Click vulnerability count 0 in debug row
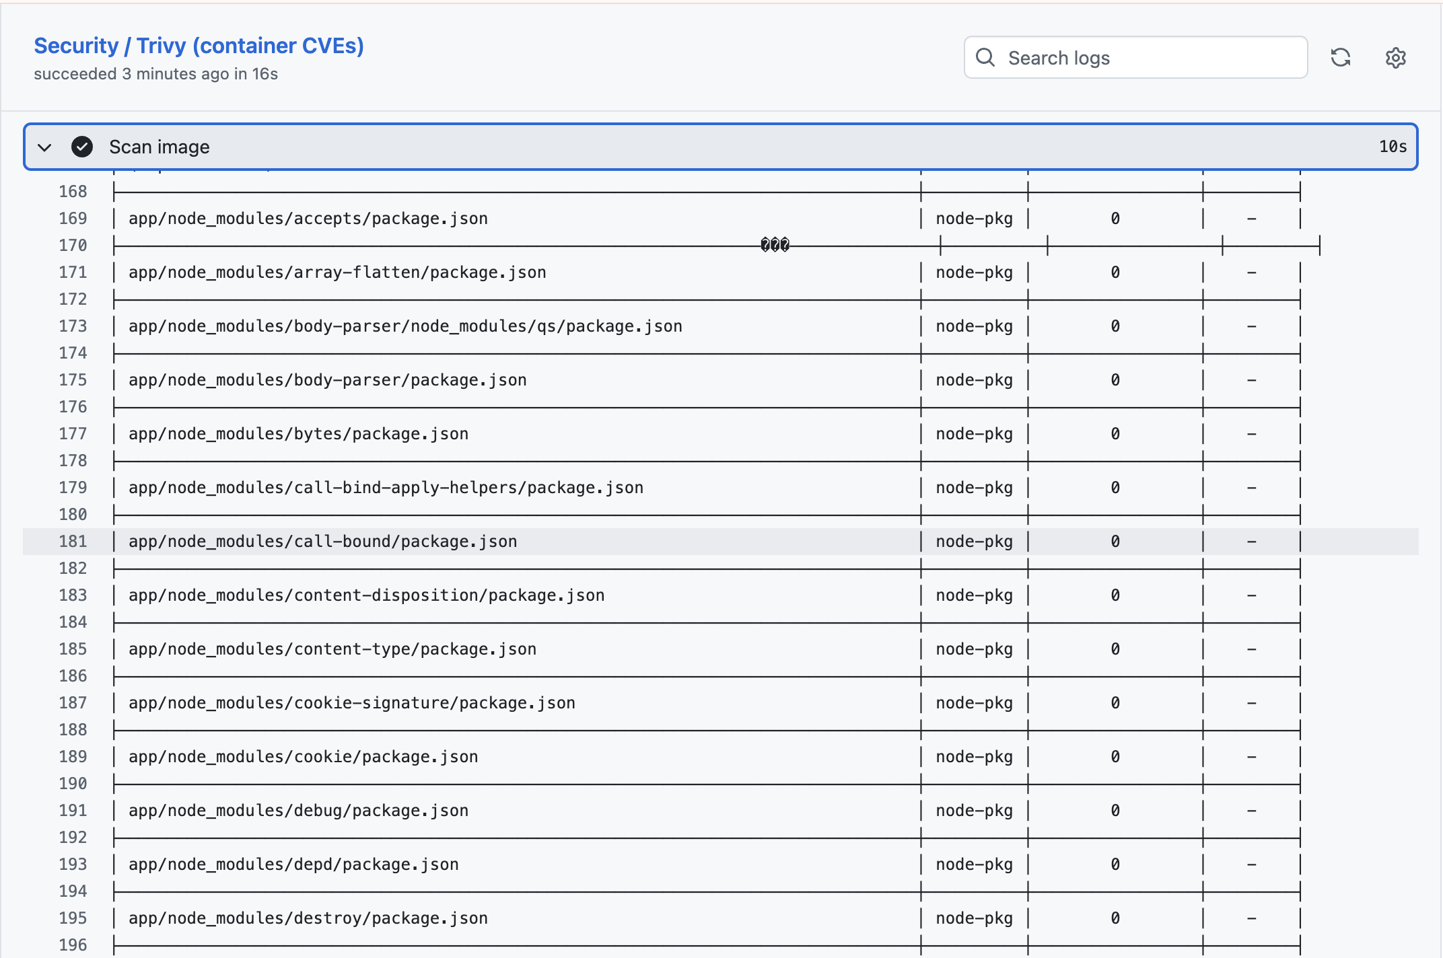 (1115, 811)
